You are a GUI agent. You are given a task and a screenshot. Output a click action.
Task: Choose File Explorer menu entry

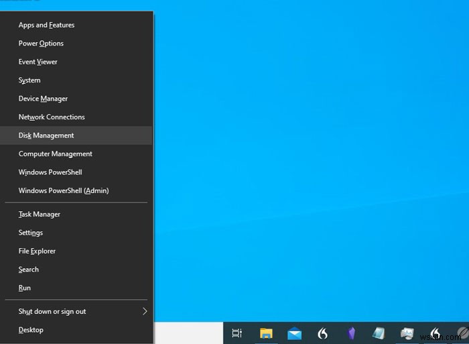(76, 251)
